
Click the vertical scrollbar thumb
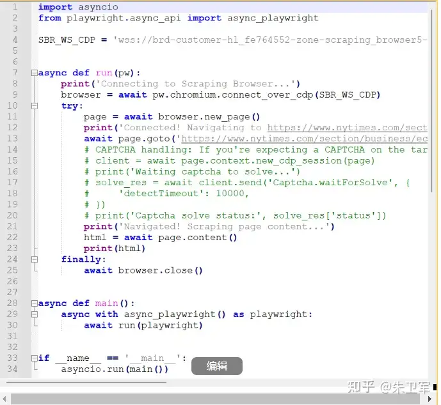click(x=431, y=101)
